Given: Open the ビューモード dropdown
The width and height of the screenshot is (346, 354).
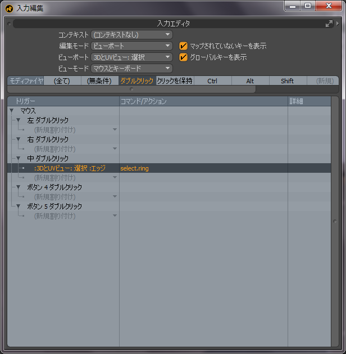Looking at the screenshot, I should tap(131, 69).
